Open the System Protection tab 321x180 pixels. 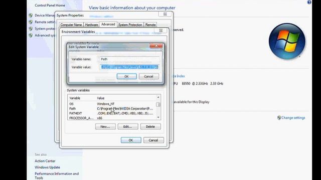pos(130,24)
